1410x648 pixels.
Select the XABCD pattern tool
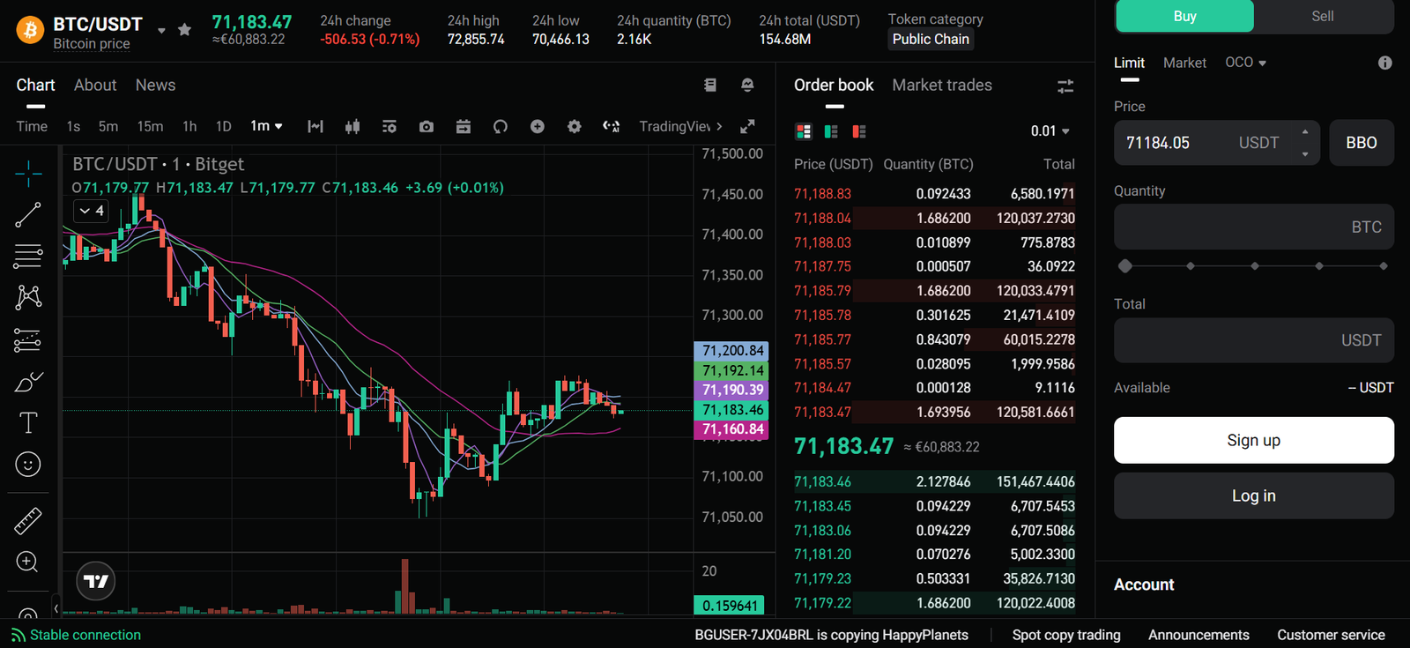coord(28,297)
